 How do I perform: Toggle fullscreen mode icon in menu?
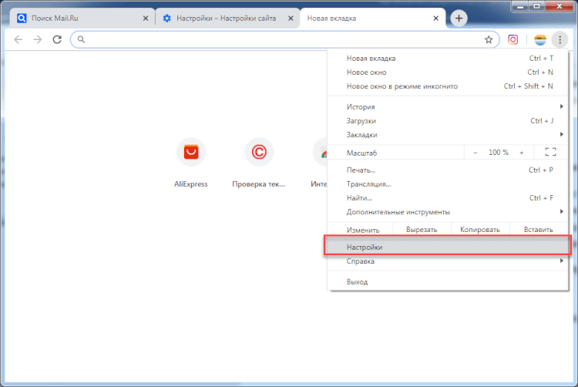[550, 152]
